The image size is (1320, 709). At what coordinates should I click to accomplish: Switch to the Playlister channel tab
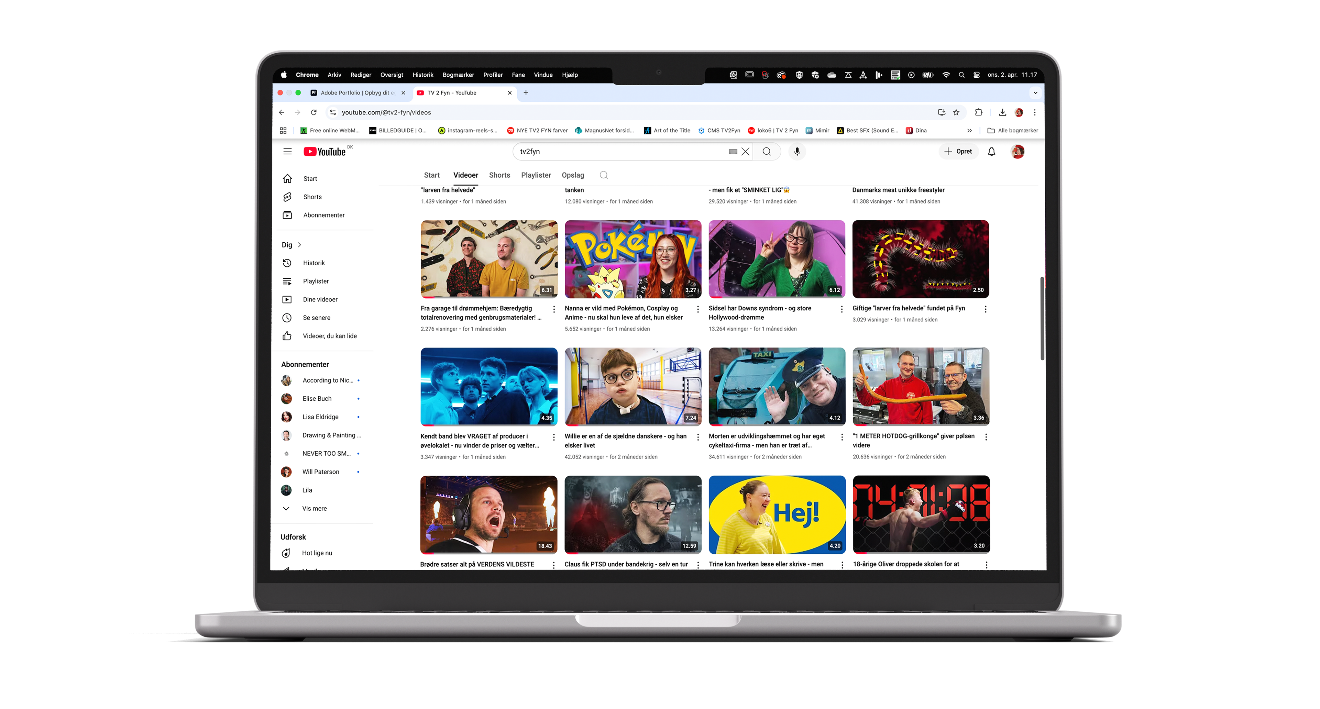point(536,175)
